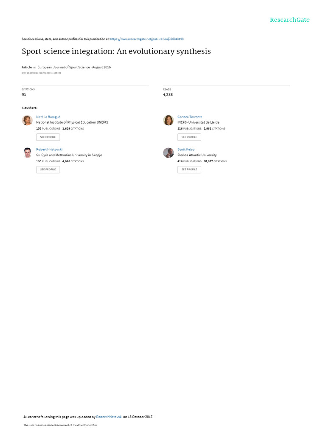Click Robert Hristovski's profile photo
The height and width of the screenshot is (435, 326).
(27, 153)
